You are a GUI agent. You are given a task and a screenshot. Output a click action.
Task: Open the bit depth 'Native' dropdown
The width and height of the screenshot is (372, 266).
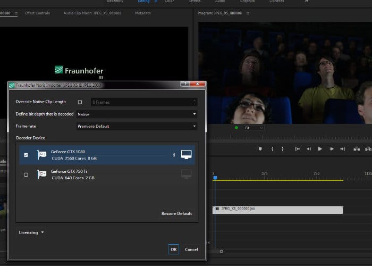[x=137, y=114]
